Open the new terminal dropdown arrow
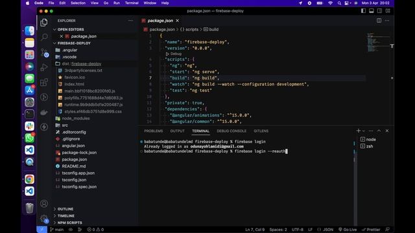415x233 pixels. (364, 131)
